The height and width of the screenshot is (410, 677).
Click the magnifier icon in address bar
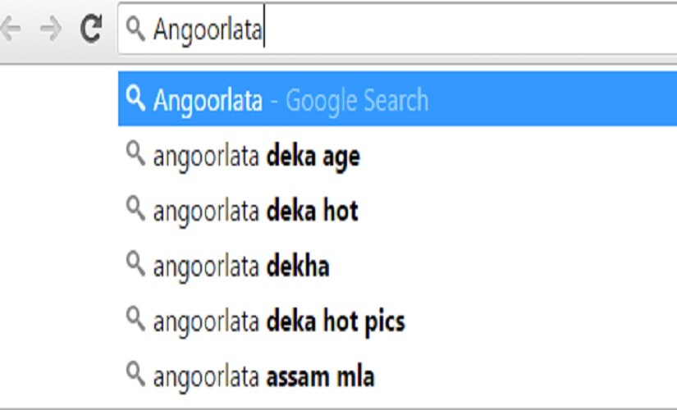coord(135,29)
